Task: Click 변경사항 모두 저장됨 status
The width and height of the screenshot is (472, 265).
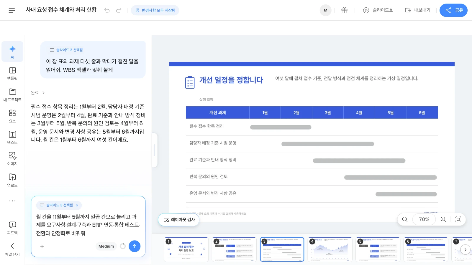Action: [x=155, y=10]
